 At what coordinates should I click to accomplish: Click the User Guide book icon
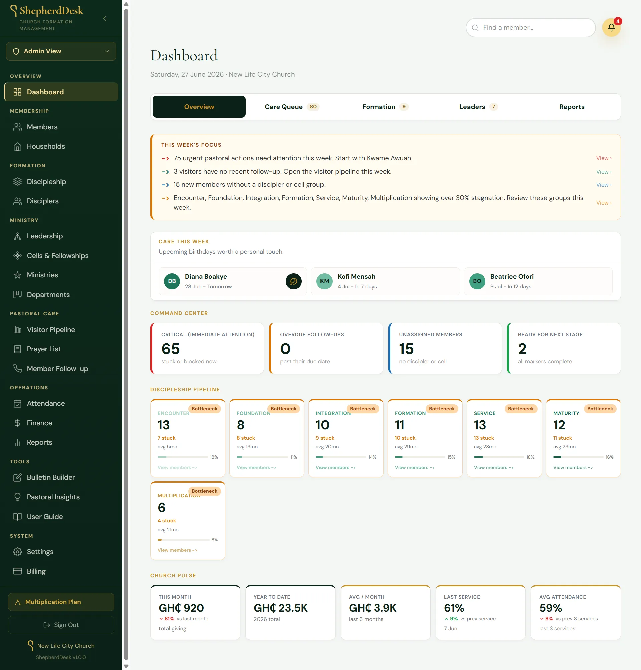click(x=17, y=516)
